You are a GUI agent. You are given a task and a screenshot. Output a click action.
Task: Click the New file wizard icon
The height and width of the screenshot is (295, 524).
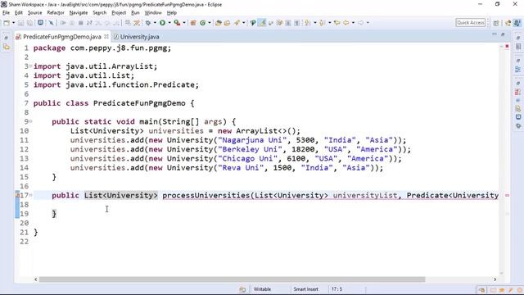coord(7,23)
